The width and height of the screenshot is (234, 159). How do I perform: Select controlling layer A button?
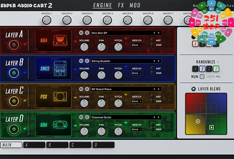pos(196,44)
